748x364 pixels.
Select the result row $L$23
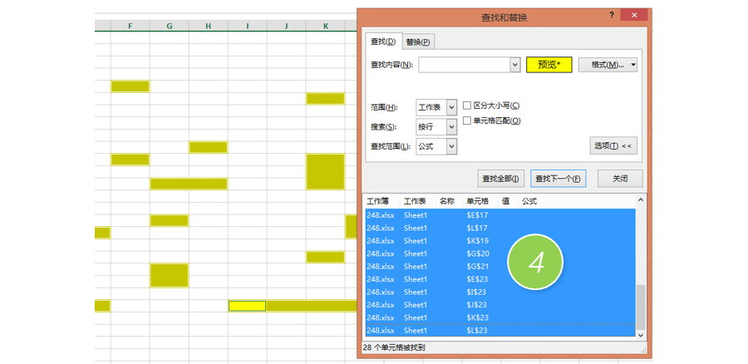(500, 331)
